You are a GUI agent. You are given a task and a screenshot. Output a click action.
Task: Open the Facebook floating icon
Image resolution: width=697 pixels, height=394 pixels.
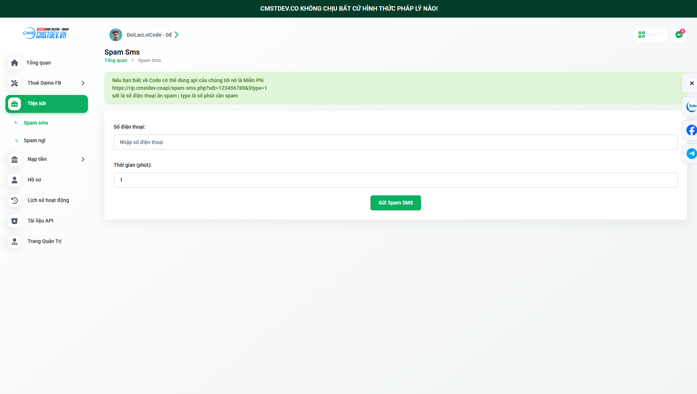click(x=691, y=130)
